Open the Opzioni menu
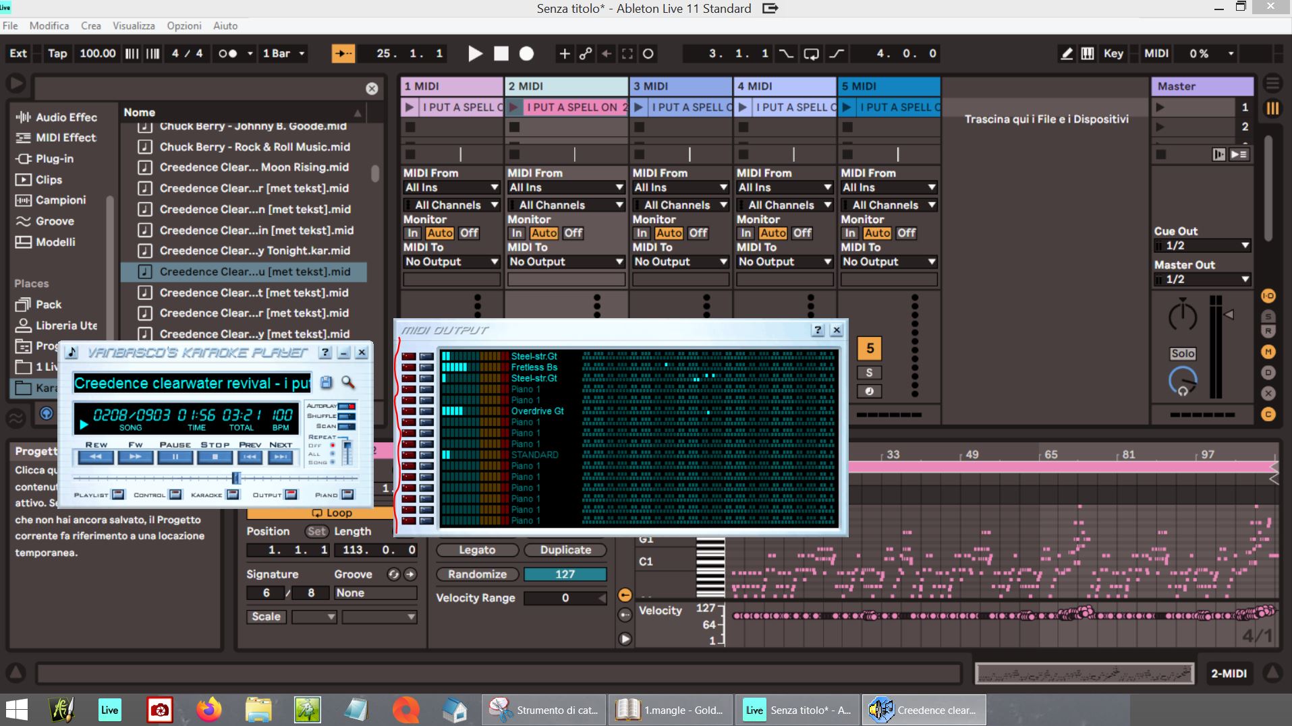 [184, 26]
